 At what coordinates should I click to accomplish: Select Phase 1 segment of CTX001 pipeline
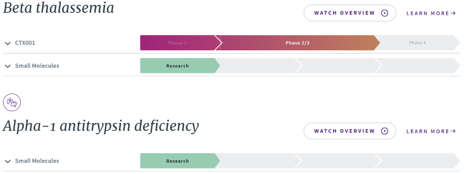(177, 43)
